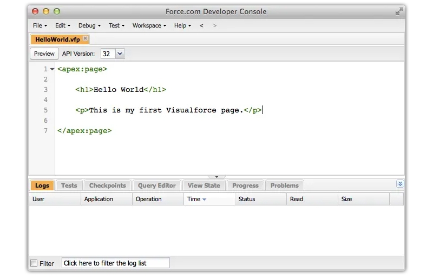Collapse the editor pane via the splitter arrow
This screenshot has height=279, width=433.
coord(217,177)
